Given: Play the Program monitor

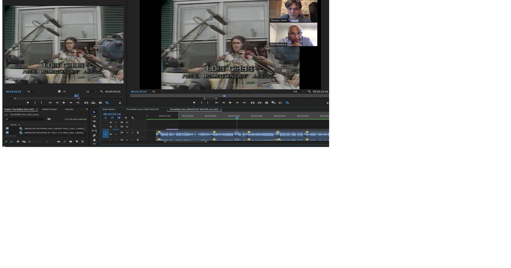Looking at the screenshot, I should point(230,103).
